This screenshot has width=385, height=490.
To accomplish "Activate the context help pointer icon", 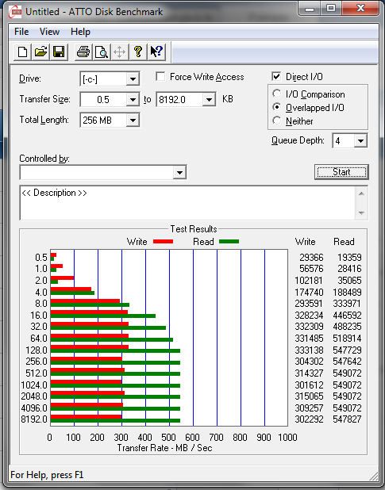I will pos(156,52).
